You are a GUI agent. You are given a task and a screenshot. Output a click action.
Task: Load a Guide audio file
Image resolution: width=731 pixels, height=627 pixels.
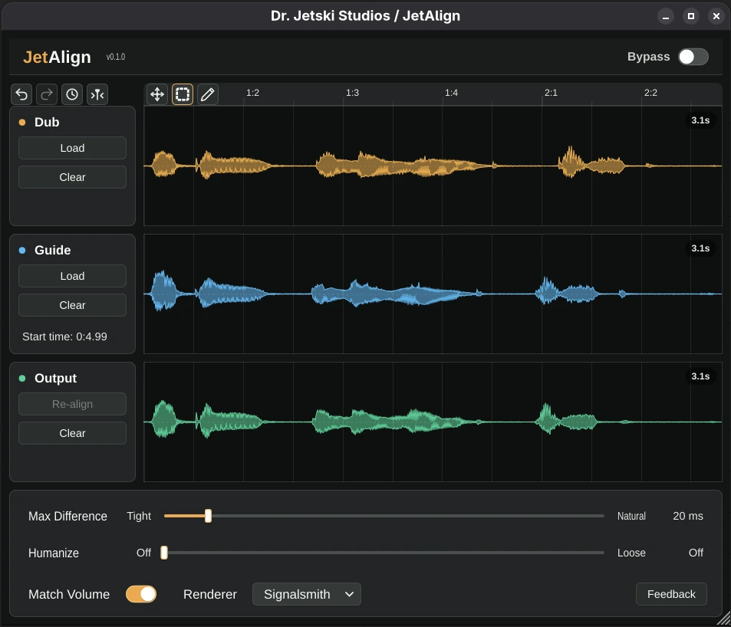(72, 276)
